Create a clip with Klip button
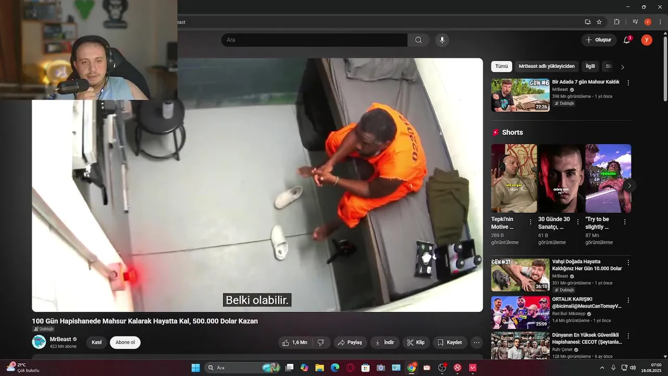 (x=416, y=343)
